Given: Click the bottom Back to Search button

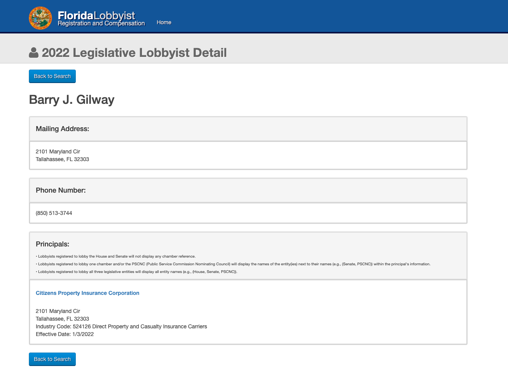Looking at the screenshot, I should coord(52,359).
